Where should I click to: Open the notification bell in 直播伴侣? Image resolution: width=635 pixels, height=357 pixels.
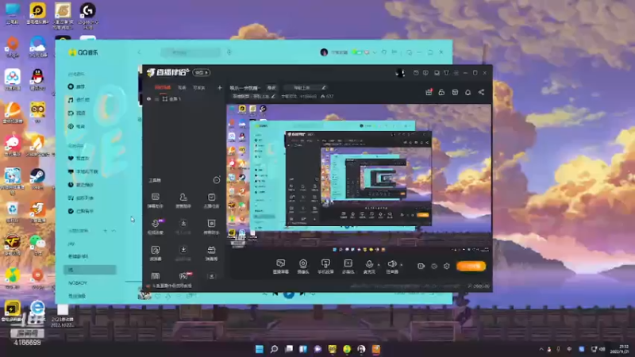tap(468, 92)
